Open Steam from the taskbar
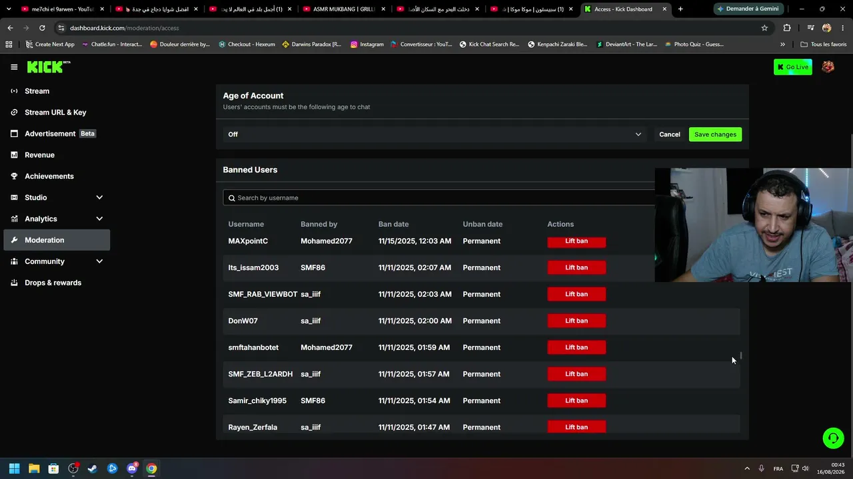Image resolution: width=853 pixels, height=479 pixels. coord(93,468)
